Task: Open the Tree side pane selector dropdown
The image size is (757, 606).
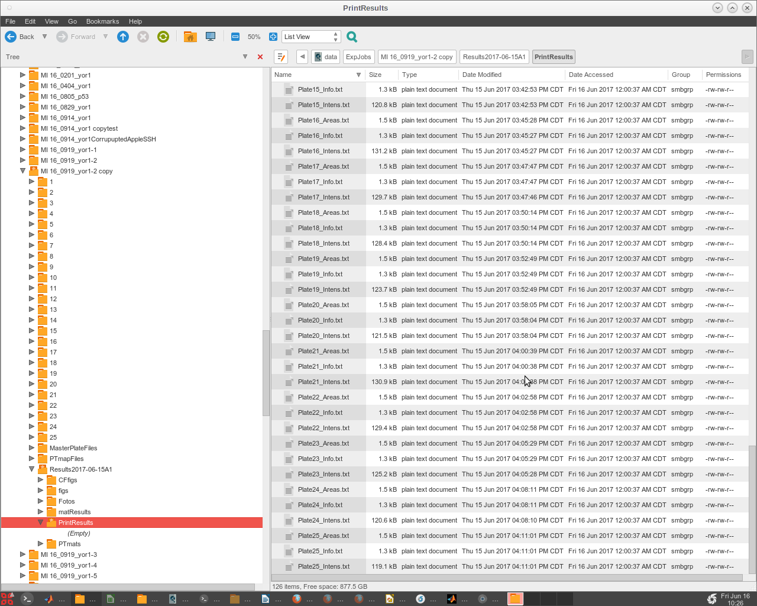Action: [x=245, y=57]
